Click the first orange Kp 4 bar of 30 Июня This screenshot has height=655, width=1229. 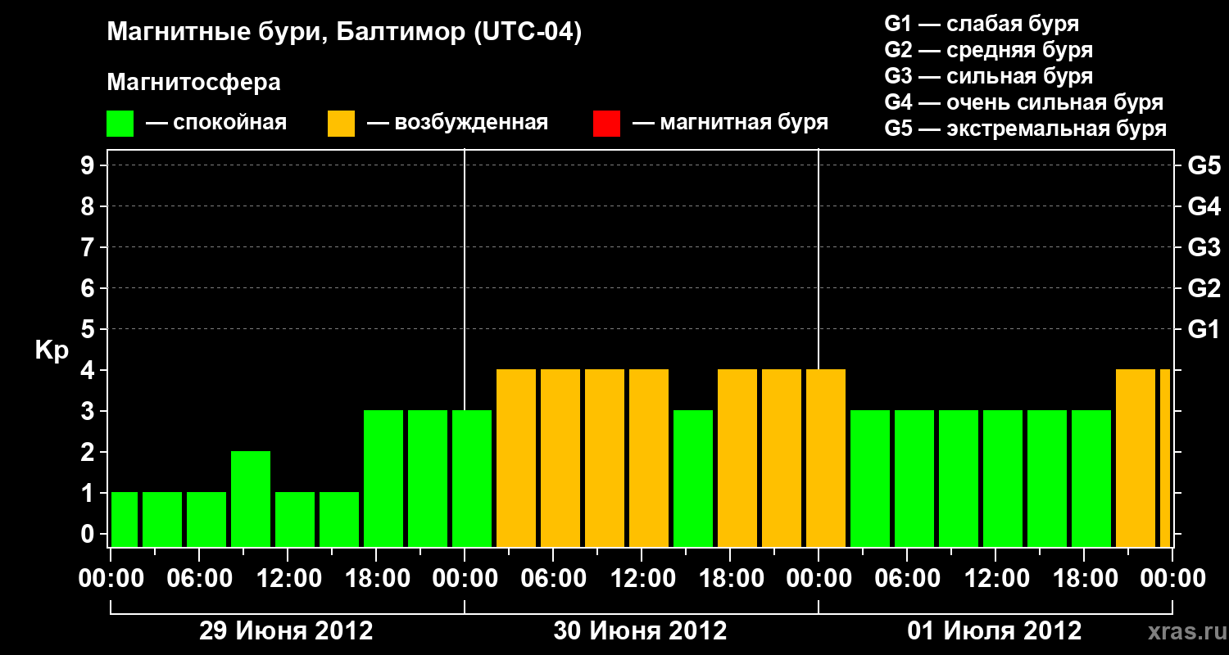point(516,458)
